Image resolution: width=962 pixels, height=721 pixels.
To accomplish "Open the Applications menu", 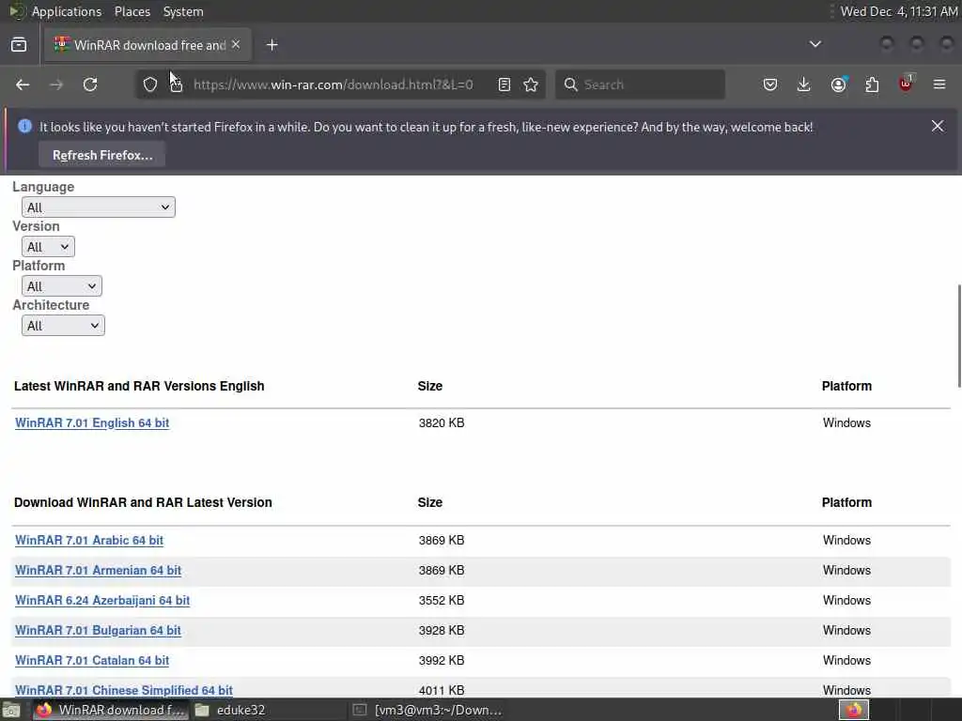I will pos(67,11).
